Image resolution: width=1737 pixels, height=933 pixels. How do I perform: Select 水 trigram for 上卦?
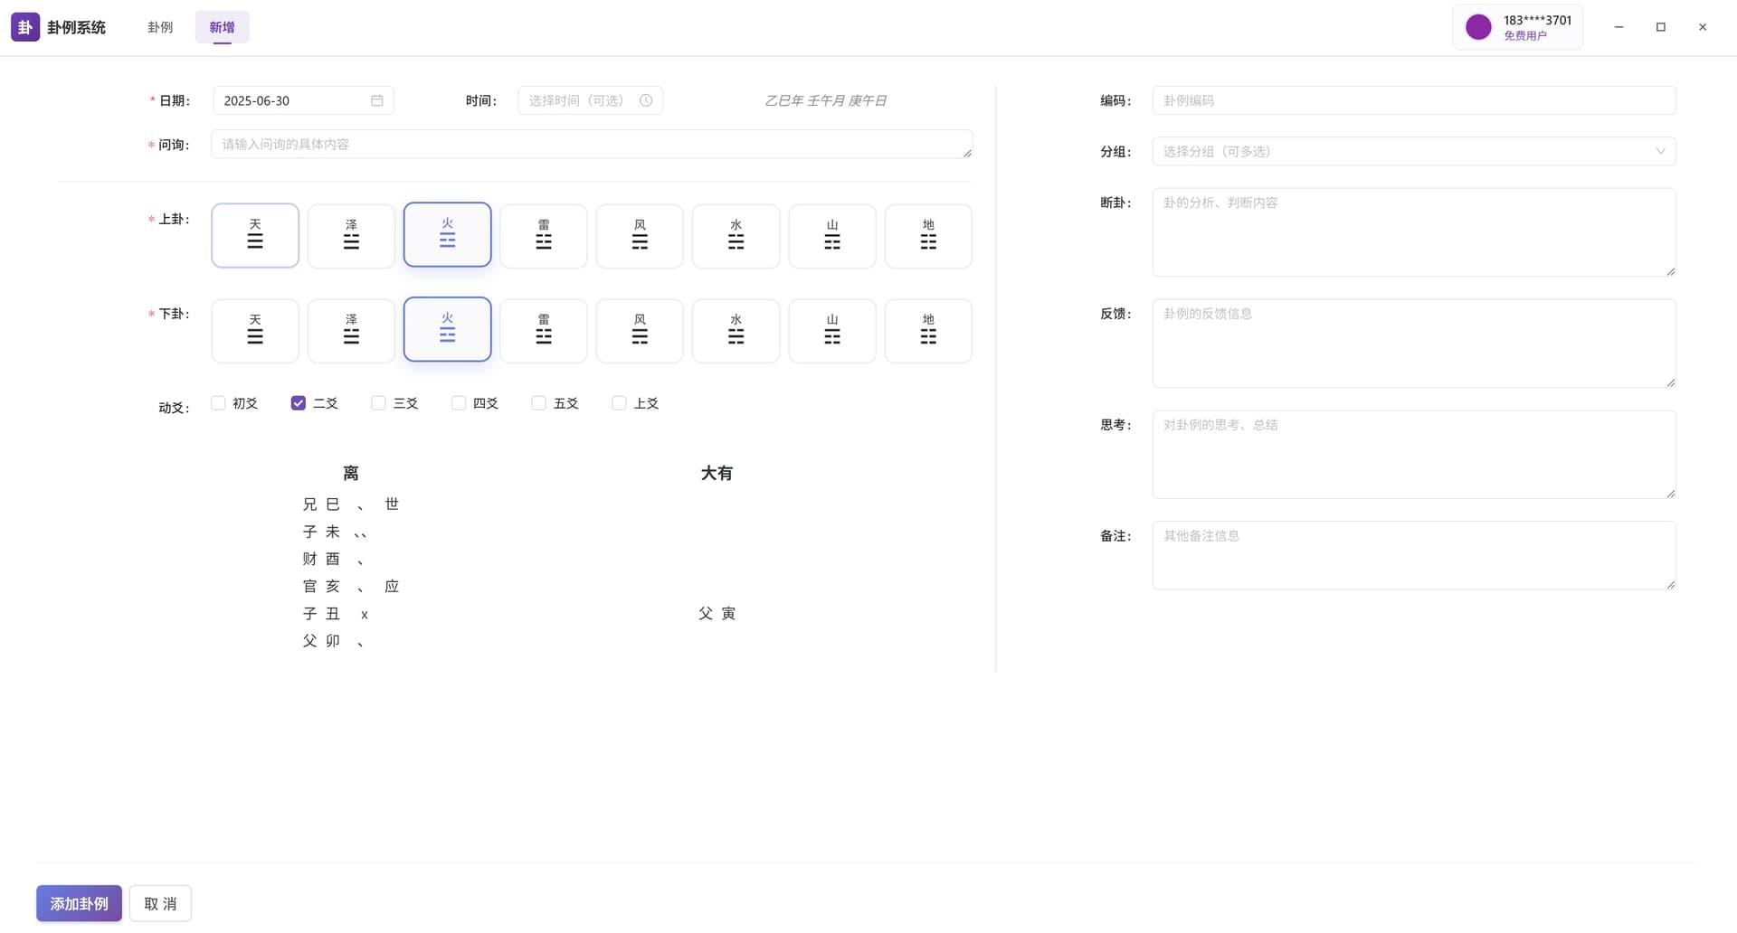coord(736,236)
